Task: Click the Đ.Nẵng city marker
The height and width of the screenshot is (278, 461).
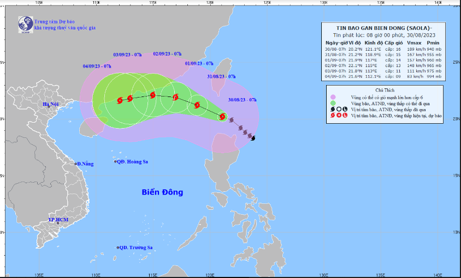Action: (76, 164)
